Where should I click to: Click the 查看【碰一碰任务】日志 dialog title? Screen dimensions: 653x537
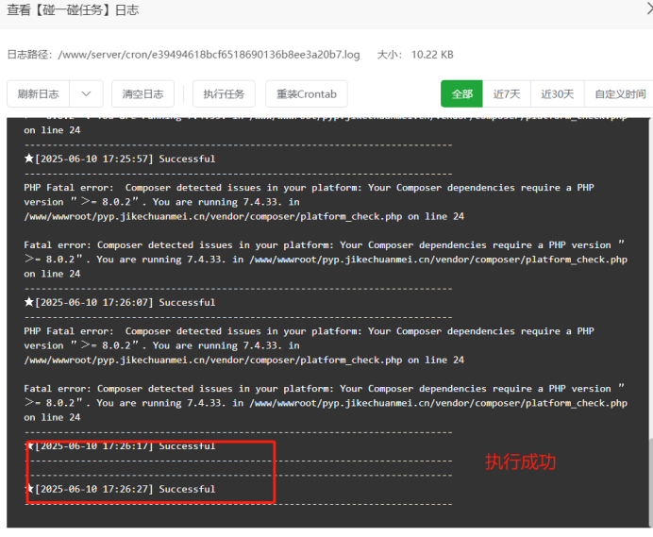pos(73,10)
